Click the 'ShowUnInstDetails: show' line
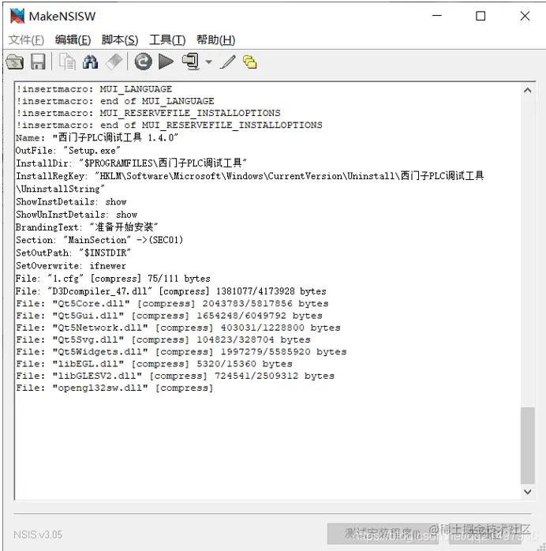 (x=77, y=215)
